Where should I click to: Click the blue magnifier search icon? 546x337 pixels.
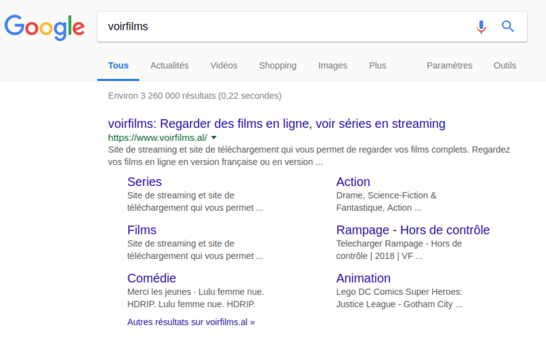click(x=508, y=27)
